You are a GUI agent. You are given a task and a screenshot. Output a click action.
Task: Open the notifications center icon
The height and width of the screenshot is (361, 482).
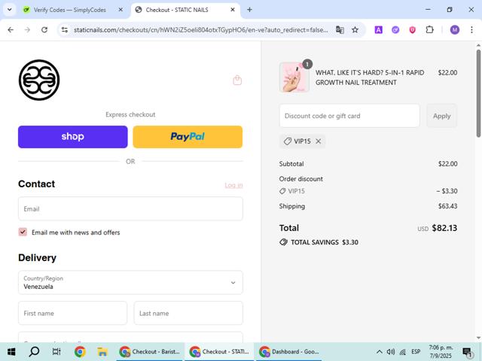pos(467,352)
